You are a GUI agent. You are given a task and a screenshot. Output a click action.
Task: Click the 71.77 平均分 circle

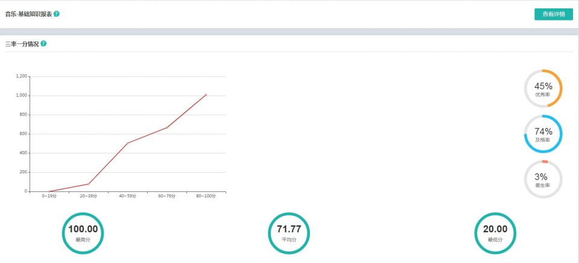tap(289, 232)
